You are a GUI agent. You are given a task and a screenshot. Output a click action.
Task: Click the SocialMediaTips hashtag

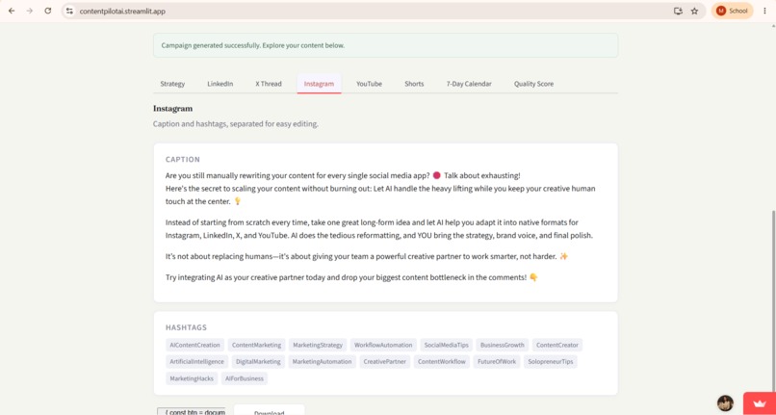tap(446, 345)
